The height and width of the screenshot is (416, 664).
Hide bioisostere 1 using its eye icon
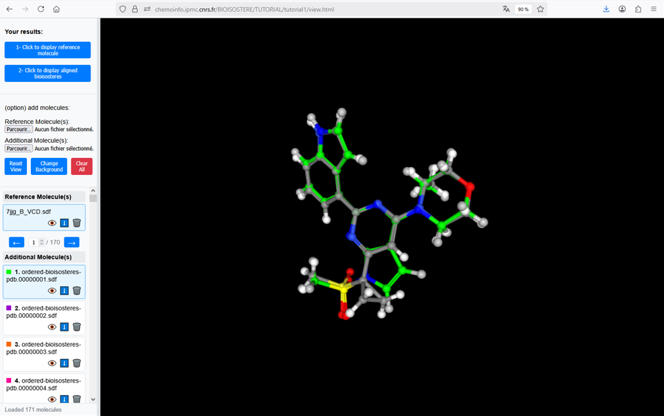52,291
